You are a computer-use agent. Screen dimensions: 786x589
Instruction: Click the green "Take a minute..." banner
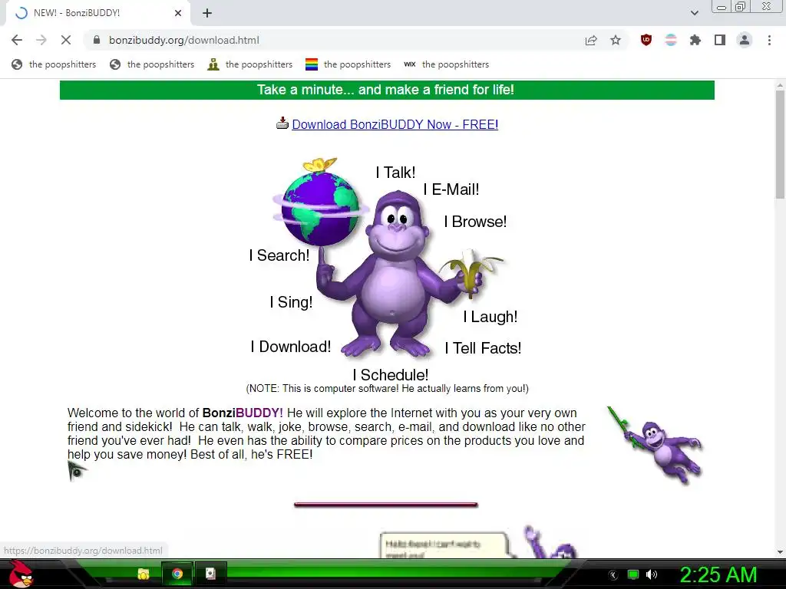387,90
